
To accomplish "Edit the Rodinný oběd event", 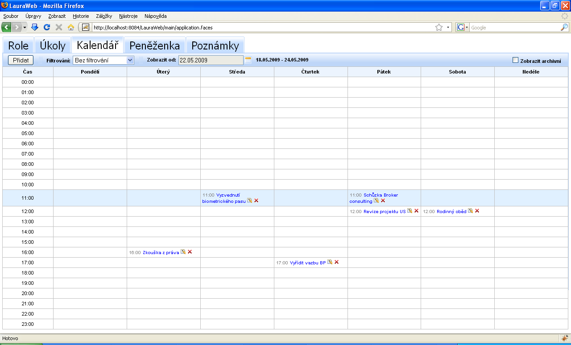I will point(471,211).
